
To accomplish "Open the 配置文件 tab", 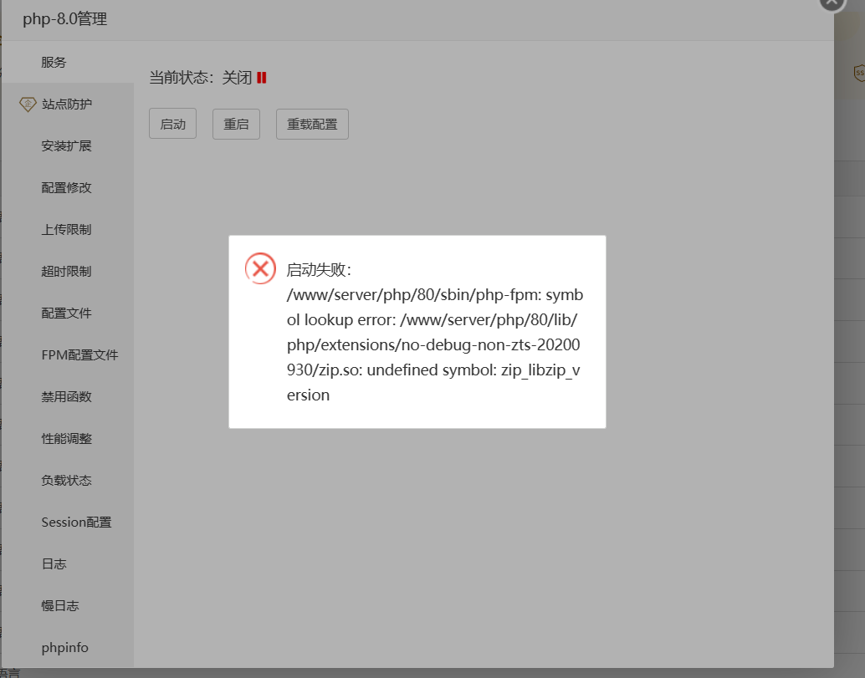I will point(67,314).
